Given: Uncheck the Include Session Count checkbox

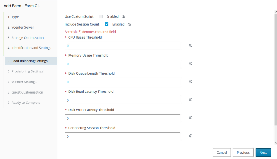Looking at the screenshot, I should click(x=107, y=24).
